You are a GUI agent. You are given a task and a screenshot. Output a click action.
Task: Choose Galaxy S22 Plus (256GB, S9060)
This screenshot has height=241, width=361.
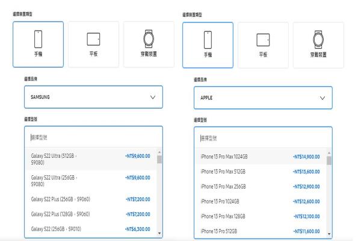(91, 199)
